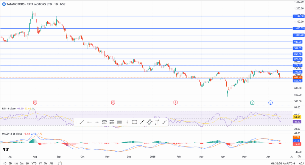
Task: Open chart settings gear at bottom right
Action: pyautogui.click(x=299, y=157)
